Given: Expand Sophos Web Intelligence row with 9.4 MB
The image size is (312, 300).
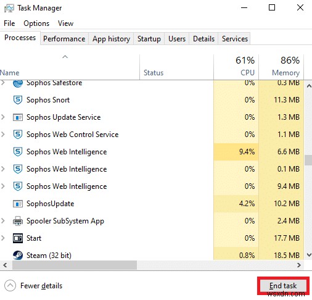Looking at the screenshot, I should coord(3,186).
